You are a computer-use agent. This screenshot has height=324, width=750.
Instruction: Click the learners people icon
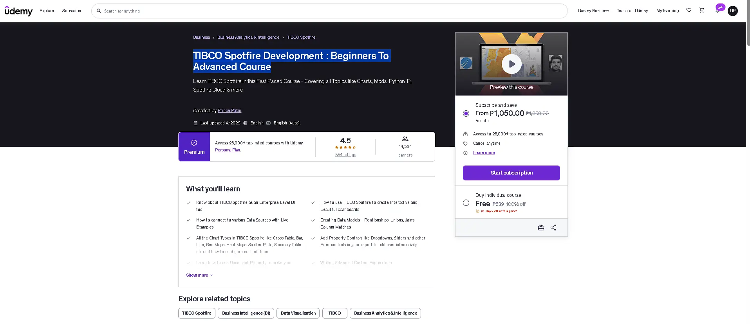coord(405,139)
